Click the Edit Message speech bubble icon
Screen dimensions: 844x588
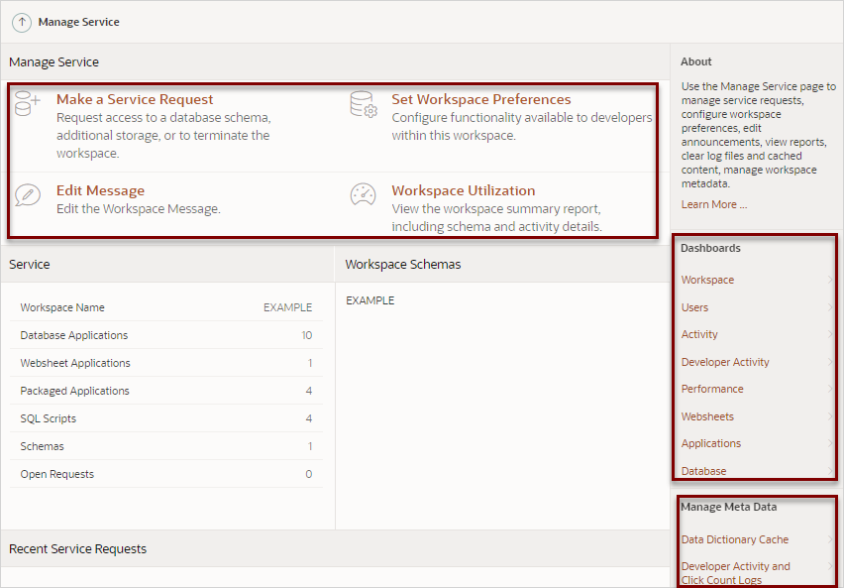28,194
